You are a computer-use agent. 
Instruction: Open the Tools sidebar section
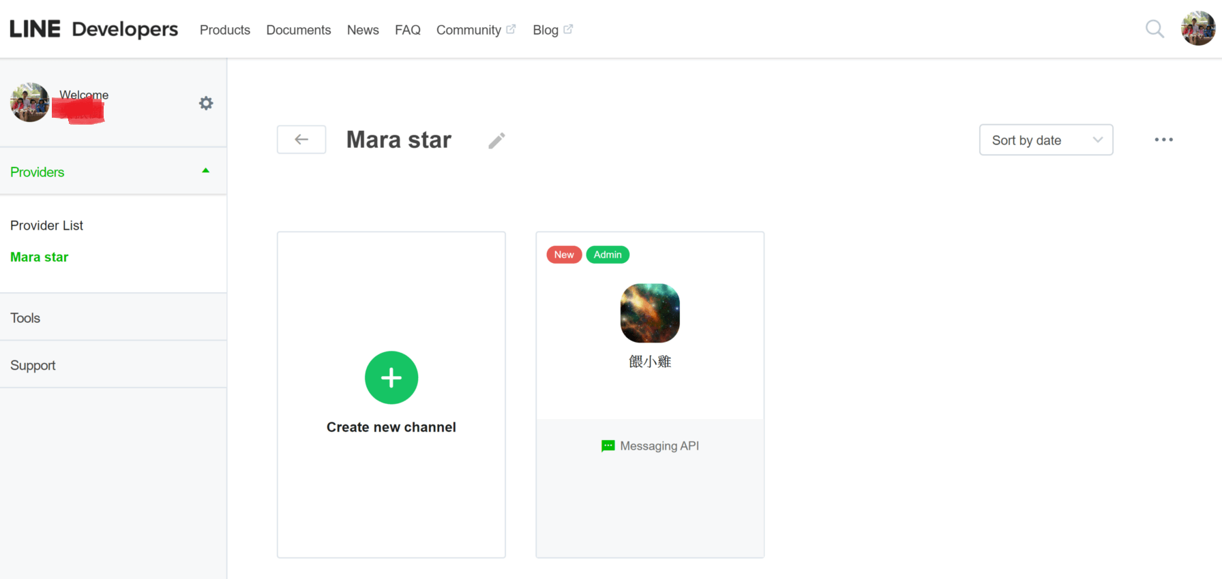[x=113, y=317]
